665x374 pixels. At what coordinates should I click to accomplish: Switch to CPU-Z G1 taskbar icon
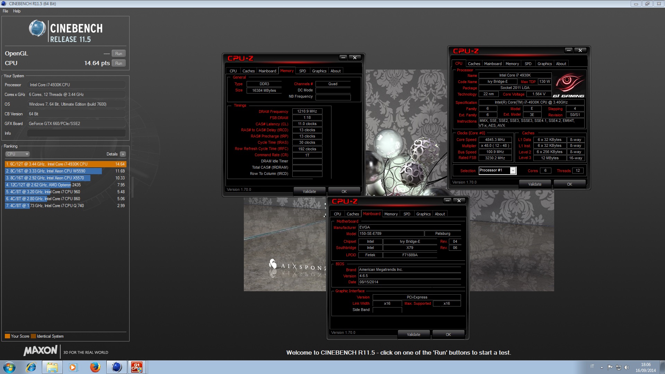(x=137, y=367)
